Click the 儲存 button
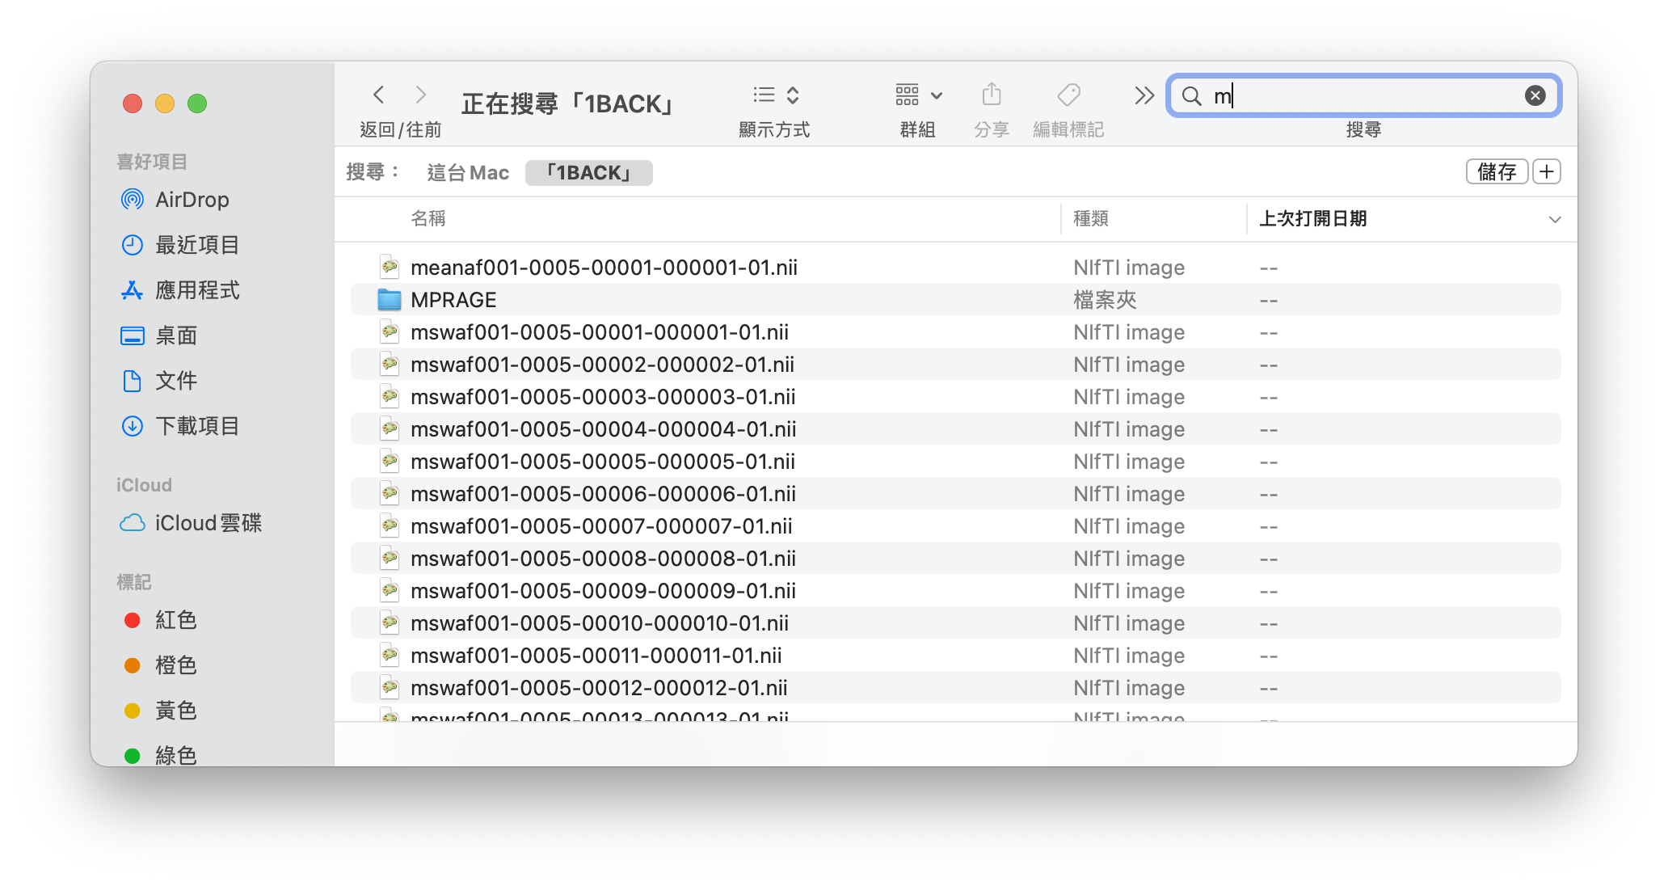 (x=1493, y=171)
